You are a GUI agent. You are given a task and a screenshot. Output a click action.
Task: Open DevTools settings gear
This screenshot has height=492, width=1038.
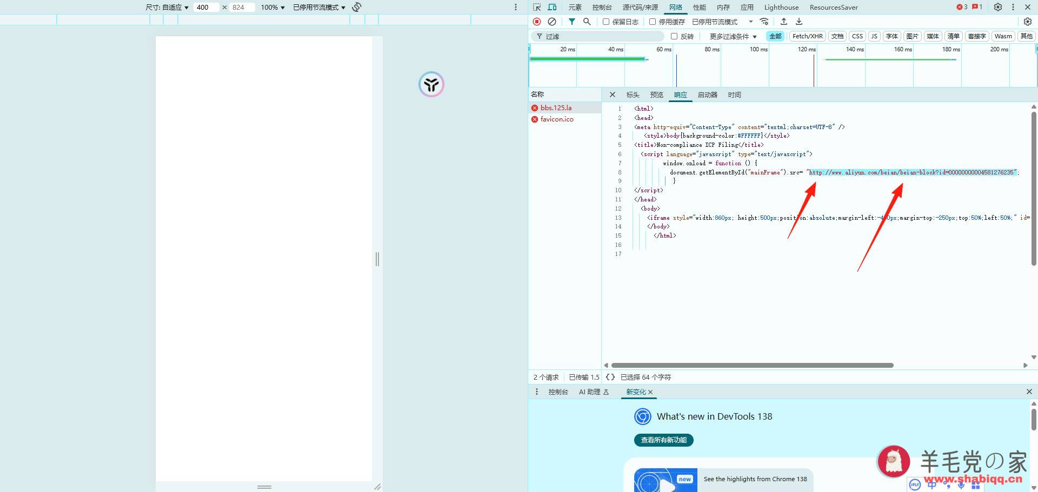pyautogui.click(x=997, y=7)
